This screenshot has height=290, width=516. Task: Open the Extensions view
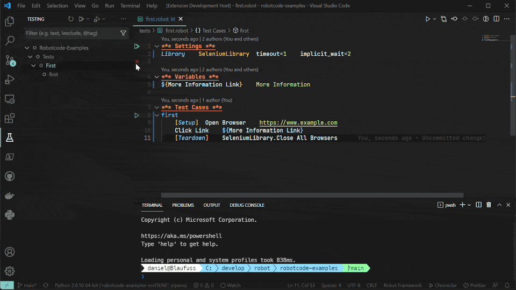(x=10, y=118)
